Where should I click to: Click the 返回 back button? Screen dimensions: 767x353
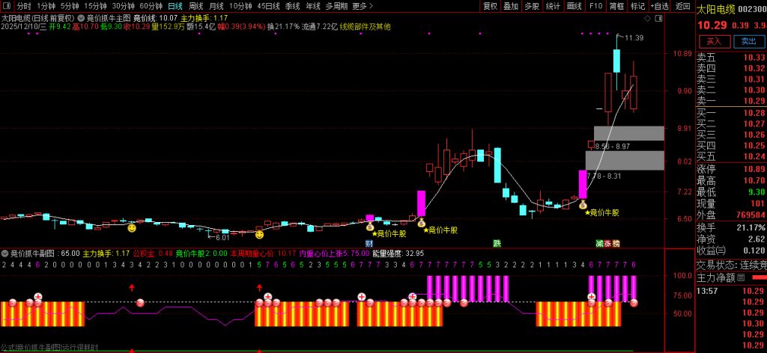[x=682, y=6]
